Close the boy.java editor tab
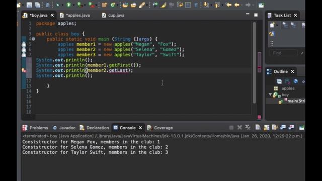The image size is (322, 181). (x=52, y=16)
